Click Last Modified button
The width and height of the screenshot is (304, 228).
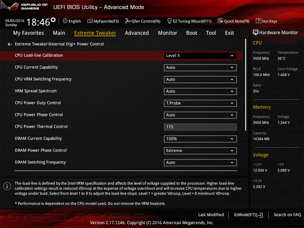point(211,214)
